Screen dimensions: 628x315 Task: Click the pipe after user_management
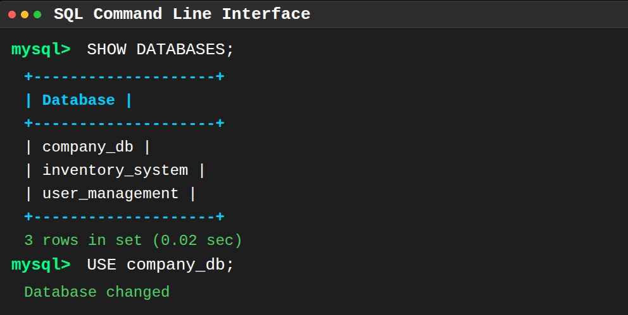coord(192,194)
